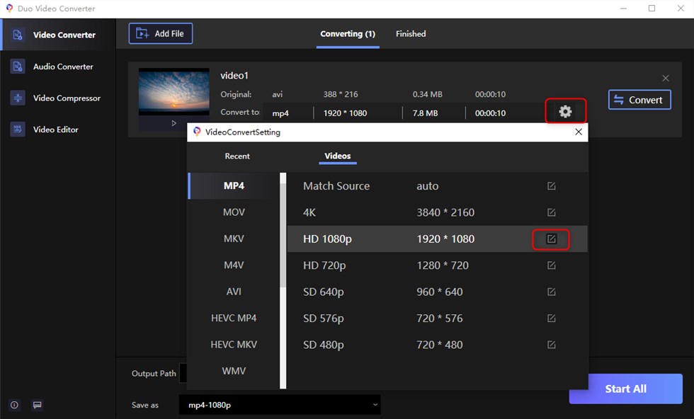The height and width of the screenshot is (419, 694).
Task: Choose HEVC MKV format
Action: coord(234,345)
